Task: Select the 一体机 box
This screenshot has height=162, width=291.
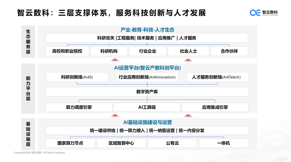Action: (x=224, y=143)
